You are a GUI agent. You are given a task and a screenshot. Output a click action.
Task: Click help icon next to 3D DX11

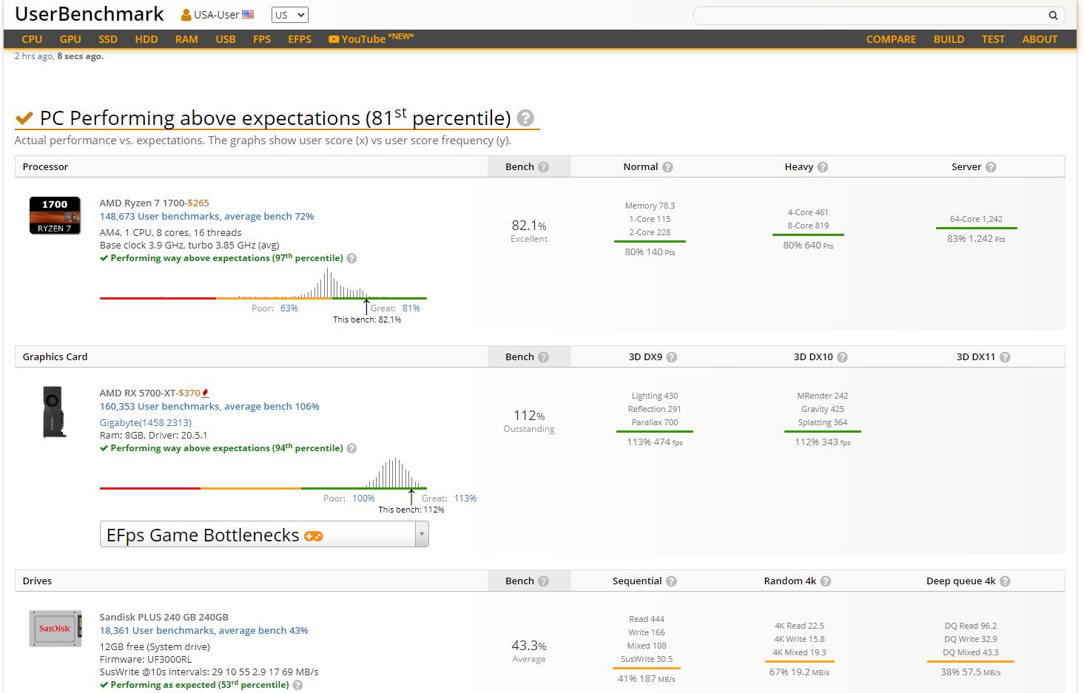(1005, 357)
